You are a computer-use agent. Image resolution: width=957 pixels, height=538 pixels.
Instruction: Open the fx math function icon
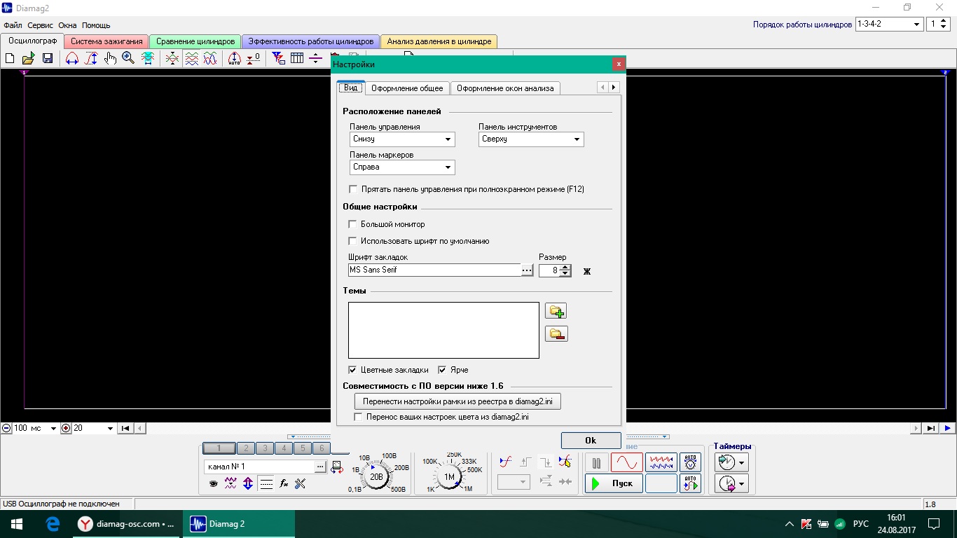pos(284,483)
